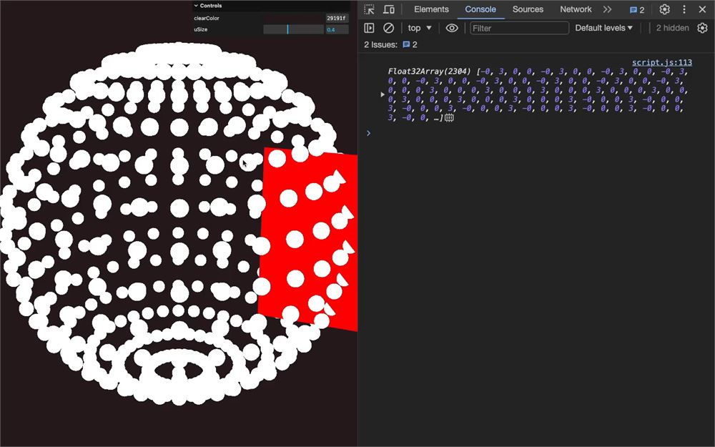The height and width of the screenshot is (447, 715).
Task: Open console settings gear in the filter bar
Action: (702, 29)
